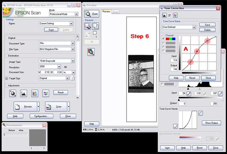227x154 pixels.
Task: Open Histogram Adjustment icon in Adjustments
Action: 24,93
